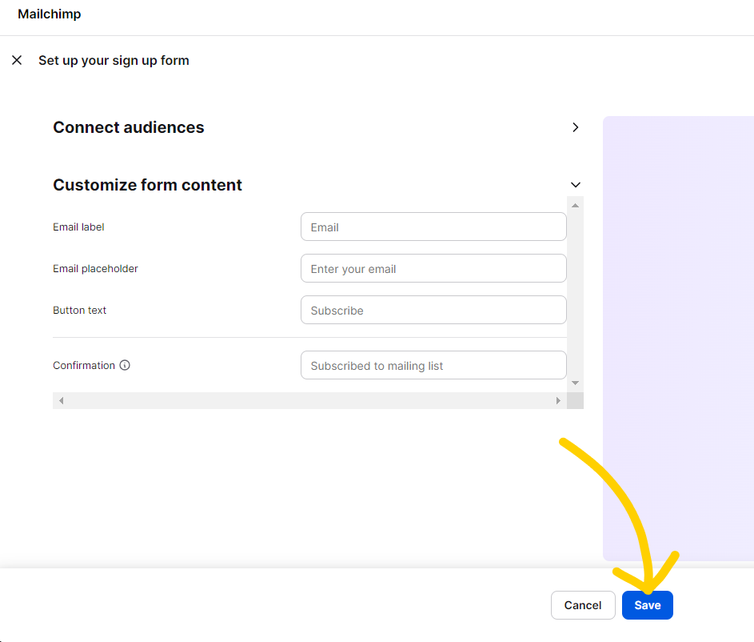Click the Cancel button
Screen dimensions: 754x642
point(583,605)
